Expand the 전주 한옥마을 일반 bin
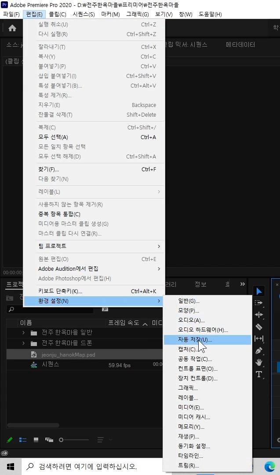 pyautogui.click(x=24, y=333)
